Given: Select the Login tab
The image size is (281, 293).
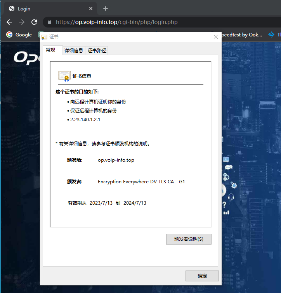Looking at the screenshot, I should point(50,9).
